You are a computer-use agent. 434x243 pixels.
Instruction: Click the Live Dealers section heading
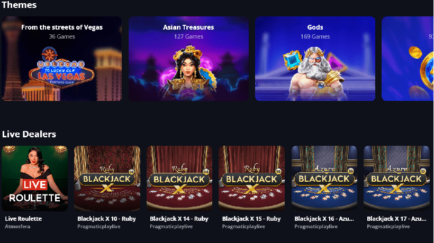pyautogui.click(x=29, y=134)
